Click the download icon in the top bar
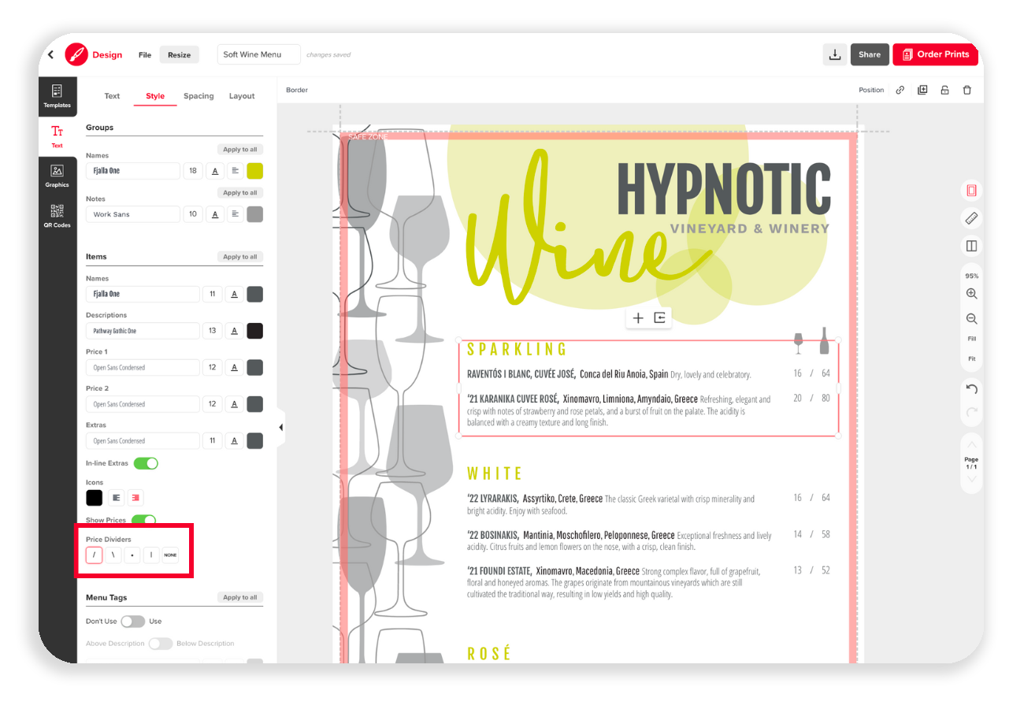 click(833, 54)
